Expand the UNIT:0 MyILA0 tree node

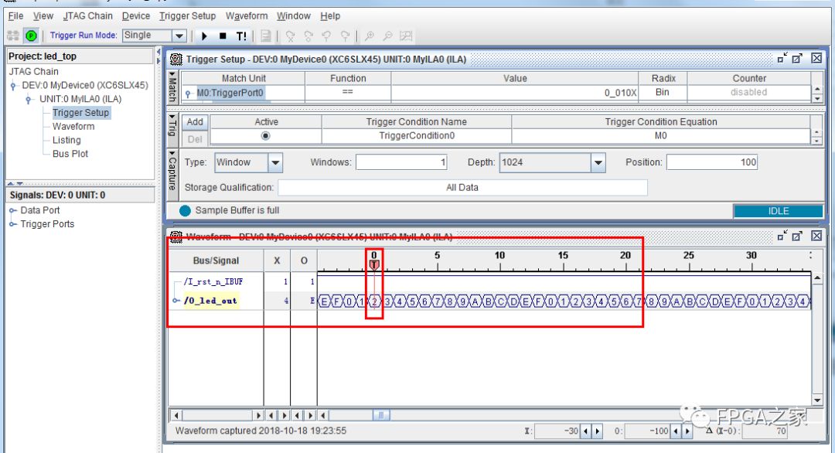pyautogui.click(x=29, y=100)
